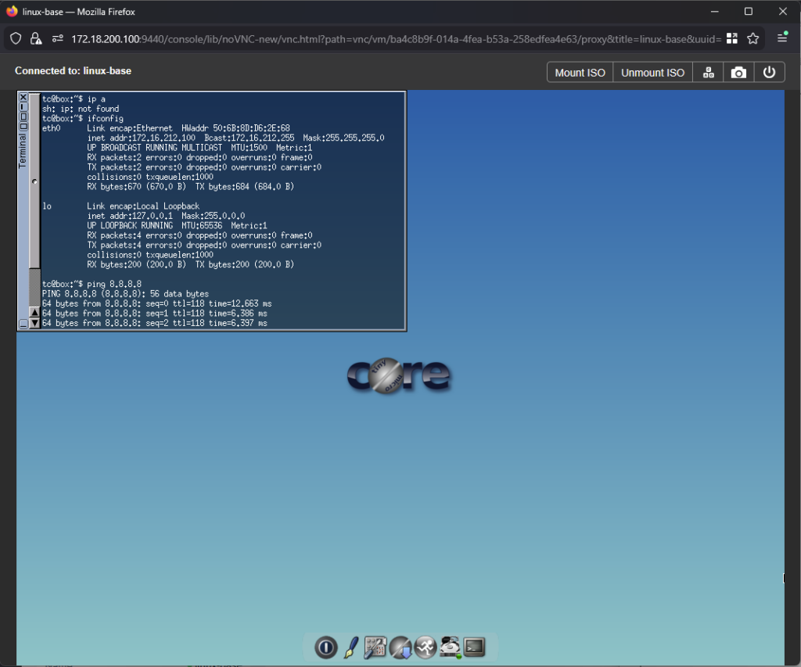The image size is (801, 667).
Task: Click the Exit power icon in dock
Action: pyautogui.click(x=326, y=647)
